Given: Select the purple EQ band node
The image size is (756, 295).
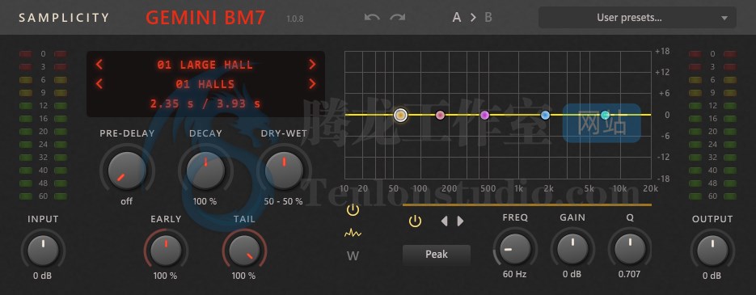Looking at the screenshot, I should point(485,115).
